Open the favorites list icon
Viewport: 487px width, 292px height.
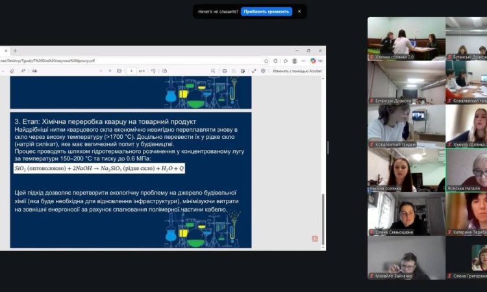click(x=286, y=61)
